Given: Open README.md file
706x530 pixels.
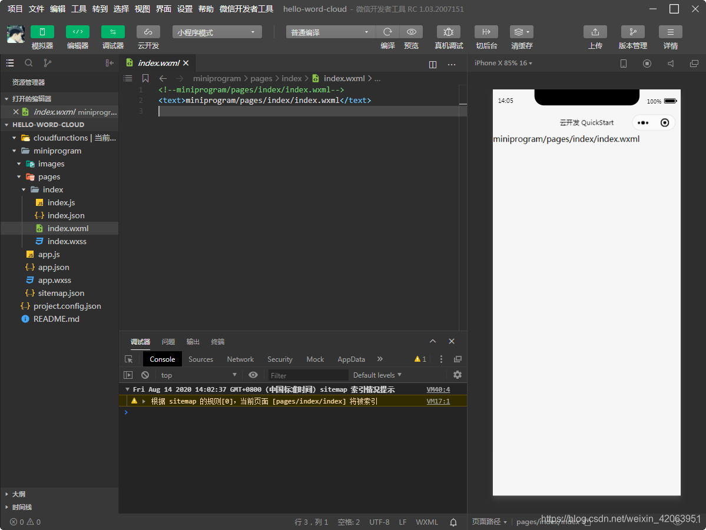Looking at the screenshot, I should 56,319.
